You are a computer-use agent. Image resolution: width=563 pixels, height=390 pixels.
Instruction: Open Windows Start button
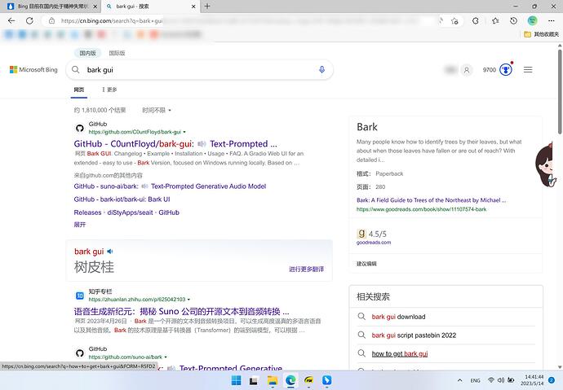click(237, 380)
